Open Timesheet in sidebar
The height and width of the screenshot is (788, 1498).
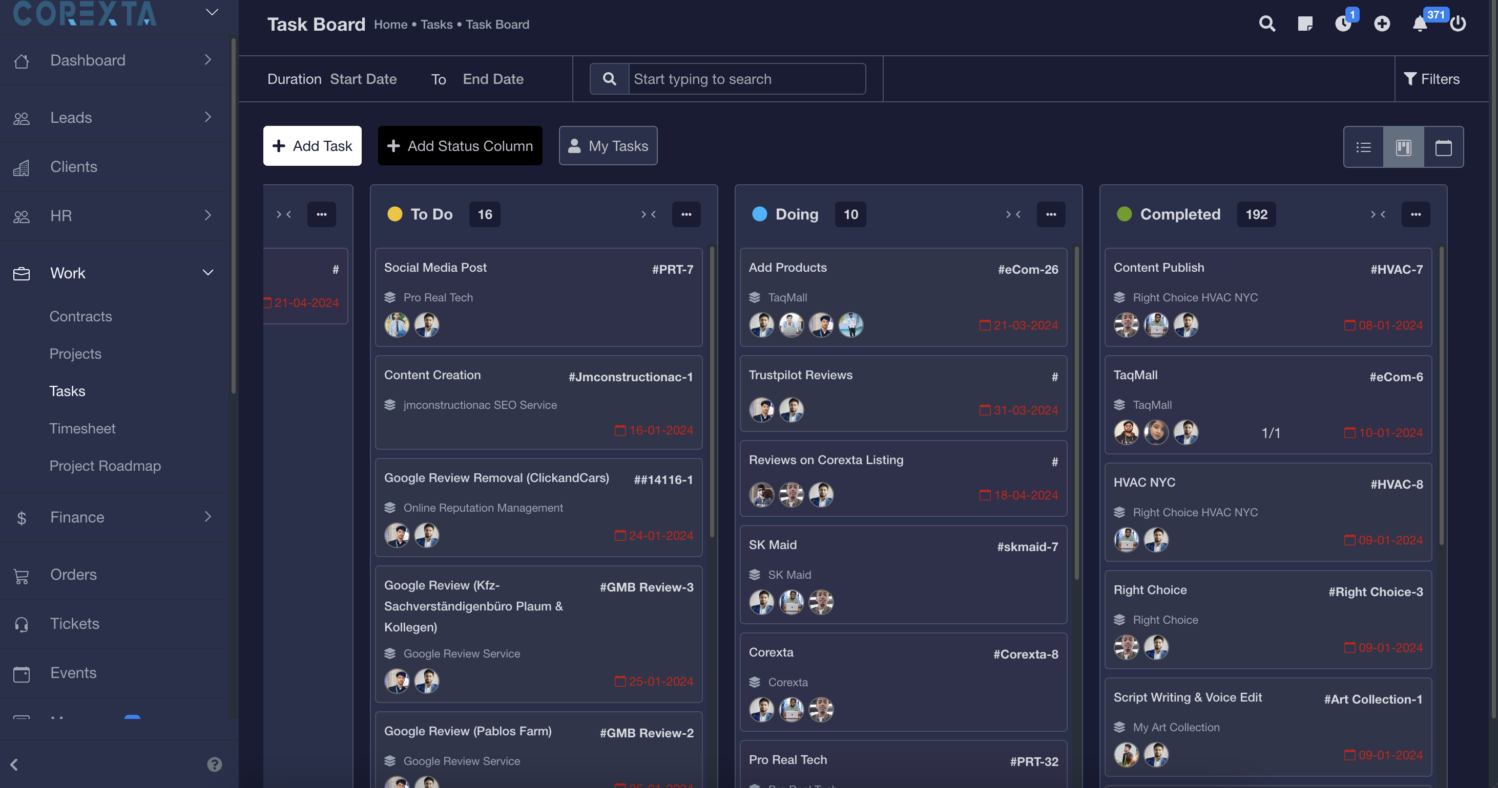pos(82,429)
